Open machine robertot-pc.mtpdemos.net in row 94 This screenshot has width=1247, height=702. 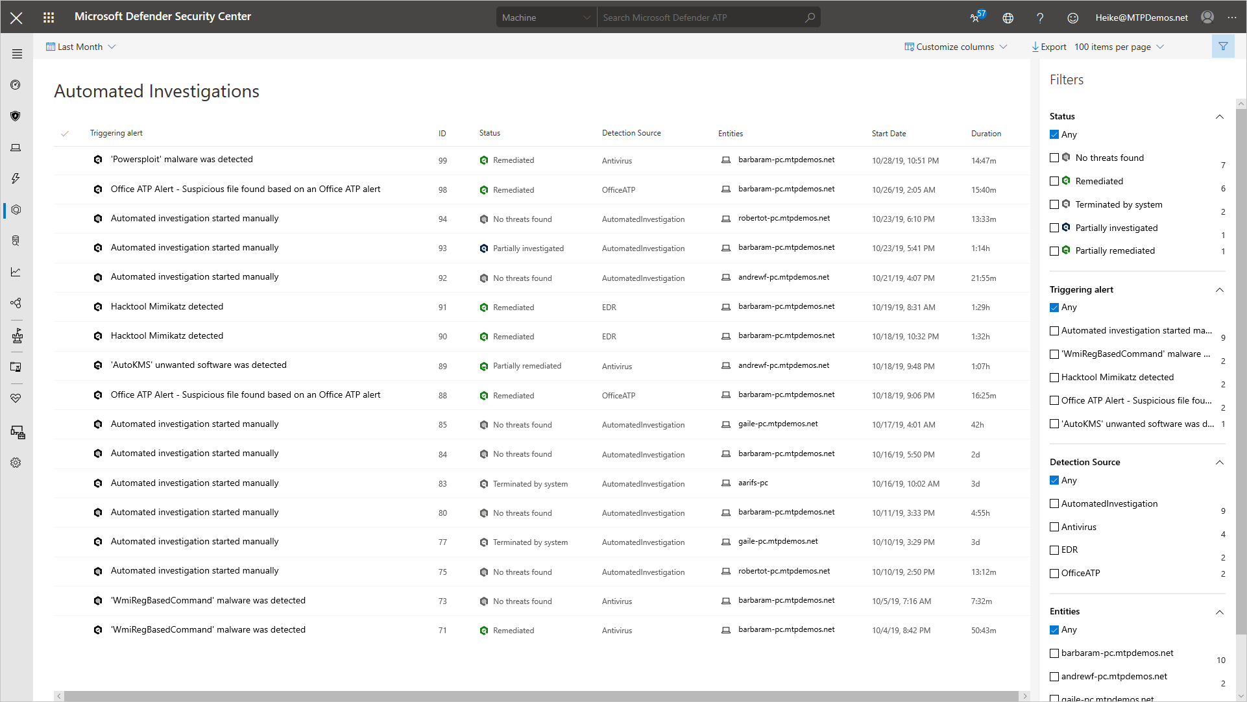click(784, 219)
